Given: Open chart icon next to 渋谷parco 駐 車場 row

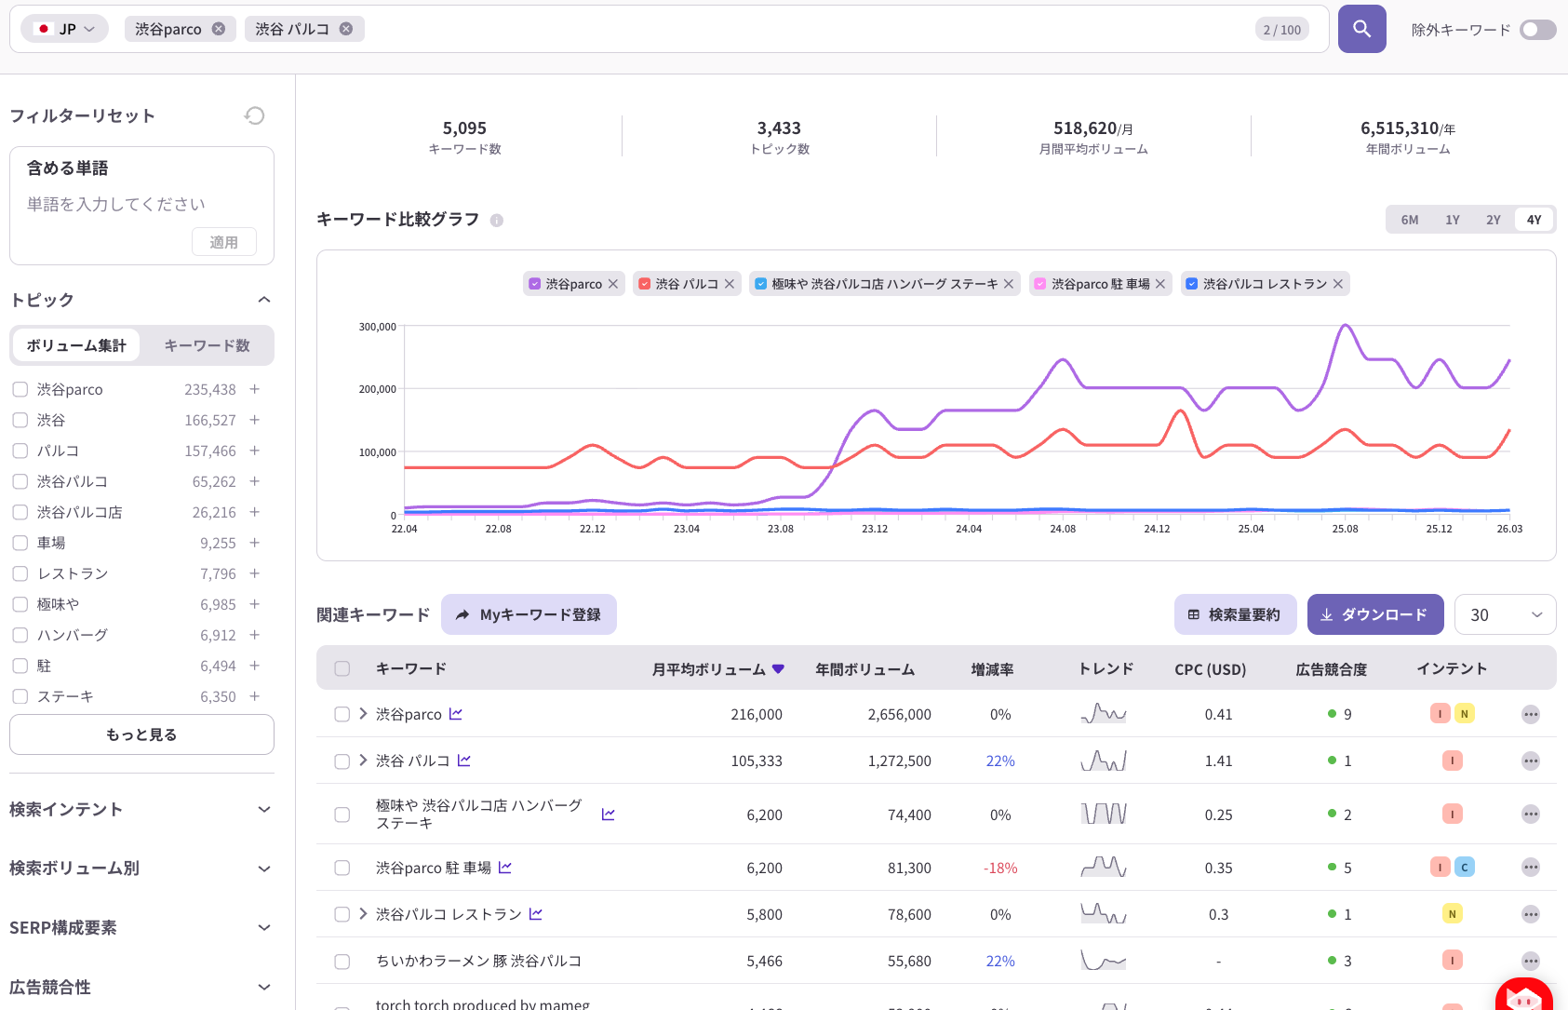Looking at the screenshot, I should coord(505,868).
